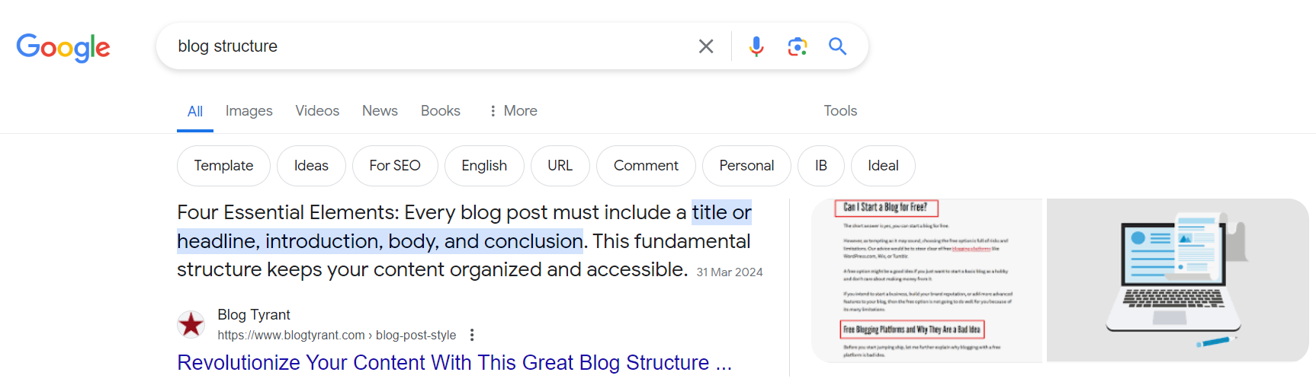Switch to the Images tab
This screenshot has width=1316, height=385.
tap(249, 111)
